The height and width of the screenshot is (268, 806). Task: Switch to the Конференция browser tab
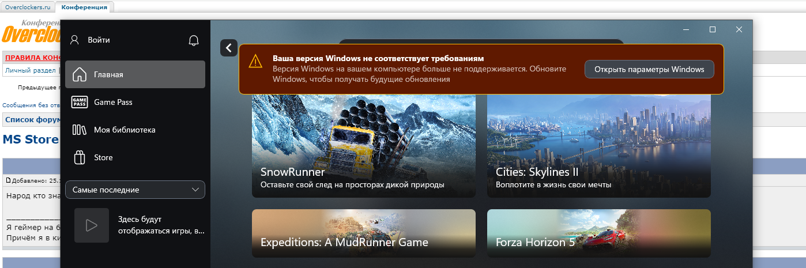[84, 7]
